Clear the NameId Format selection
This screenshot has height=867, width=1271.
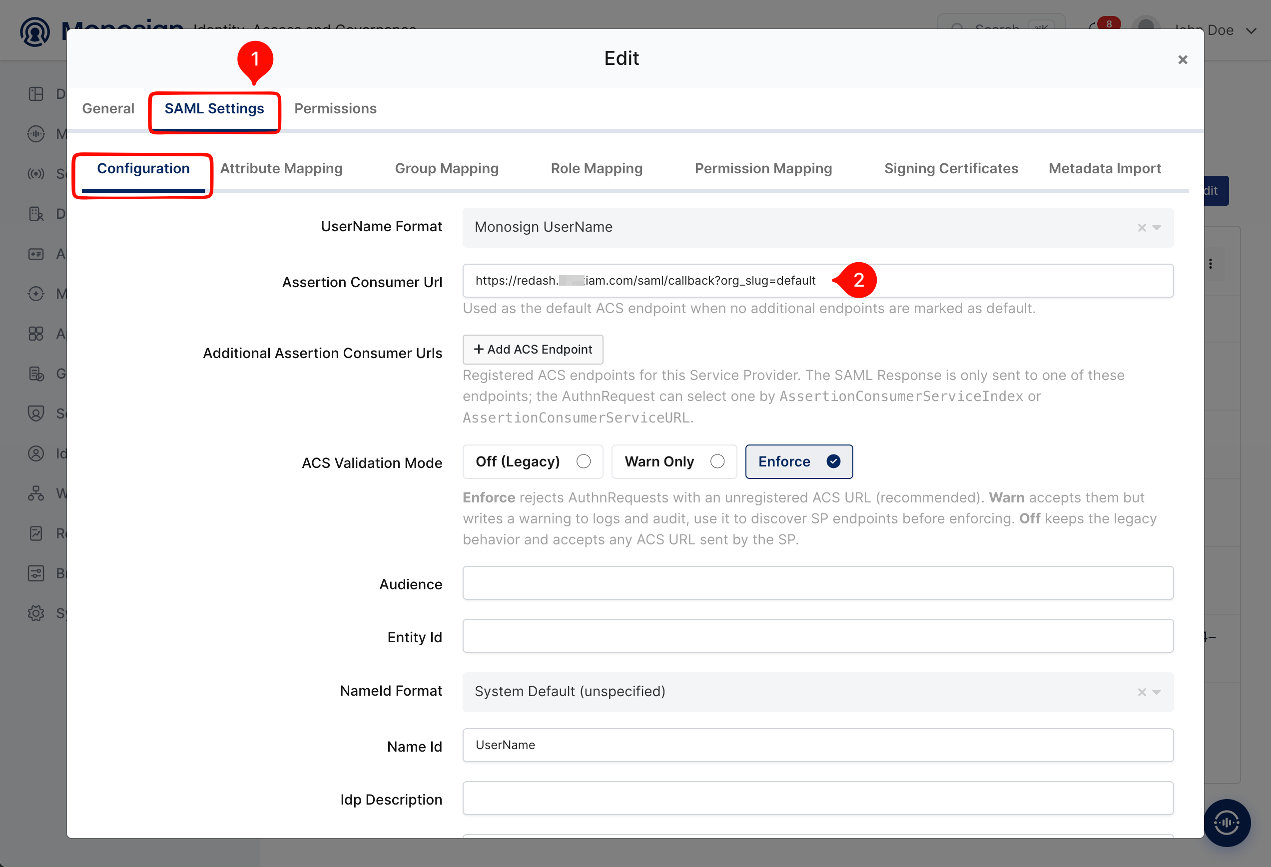tap(1142, 692)
